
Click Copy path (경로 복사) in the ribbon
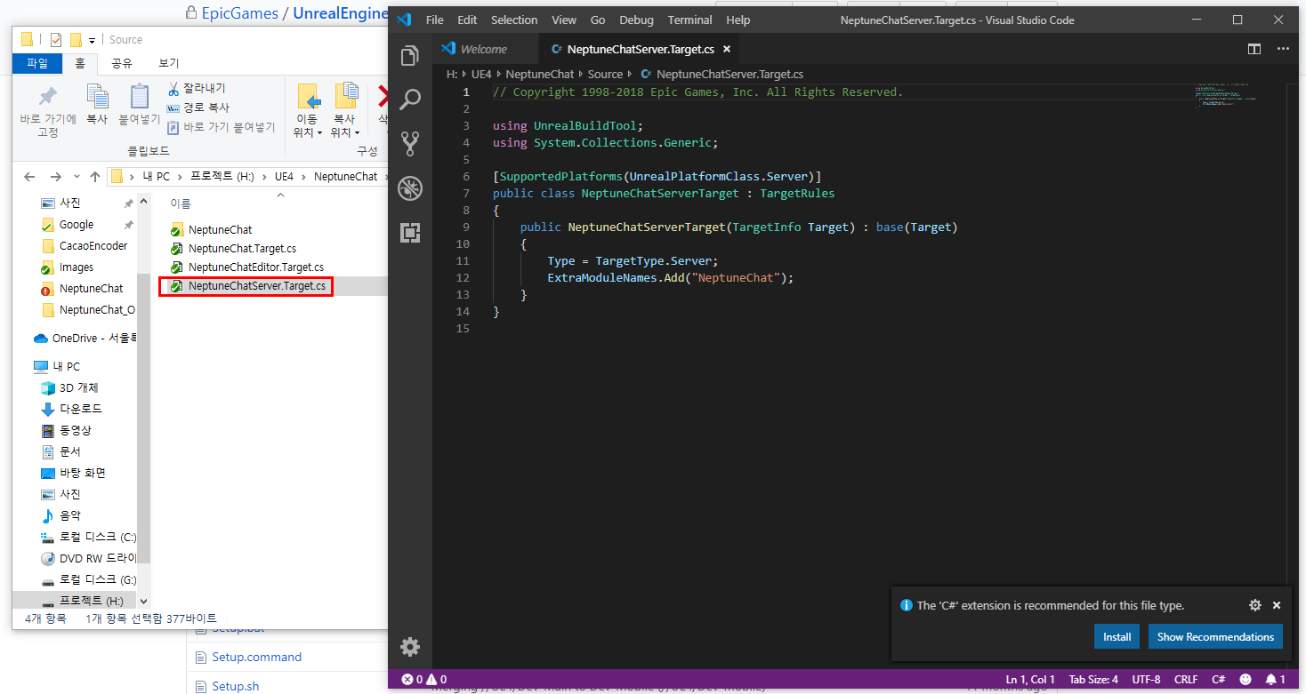pyautogui.click(x=198, y=108)
